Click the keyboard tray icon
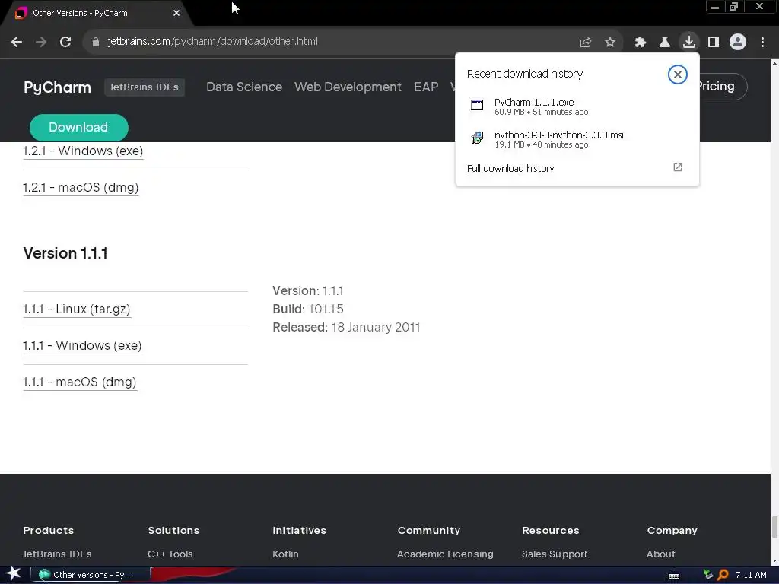 pos(674,576)
